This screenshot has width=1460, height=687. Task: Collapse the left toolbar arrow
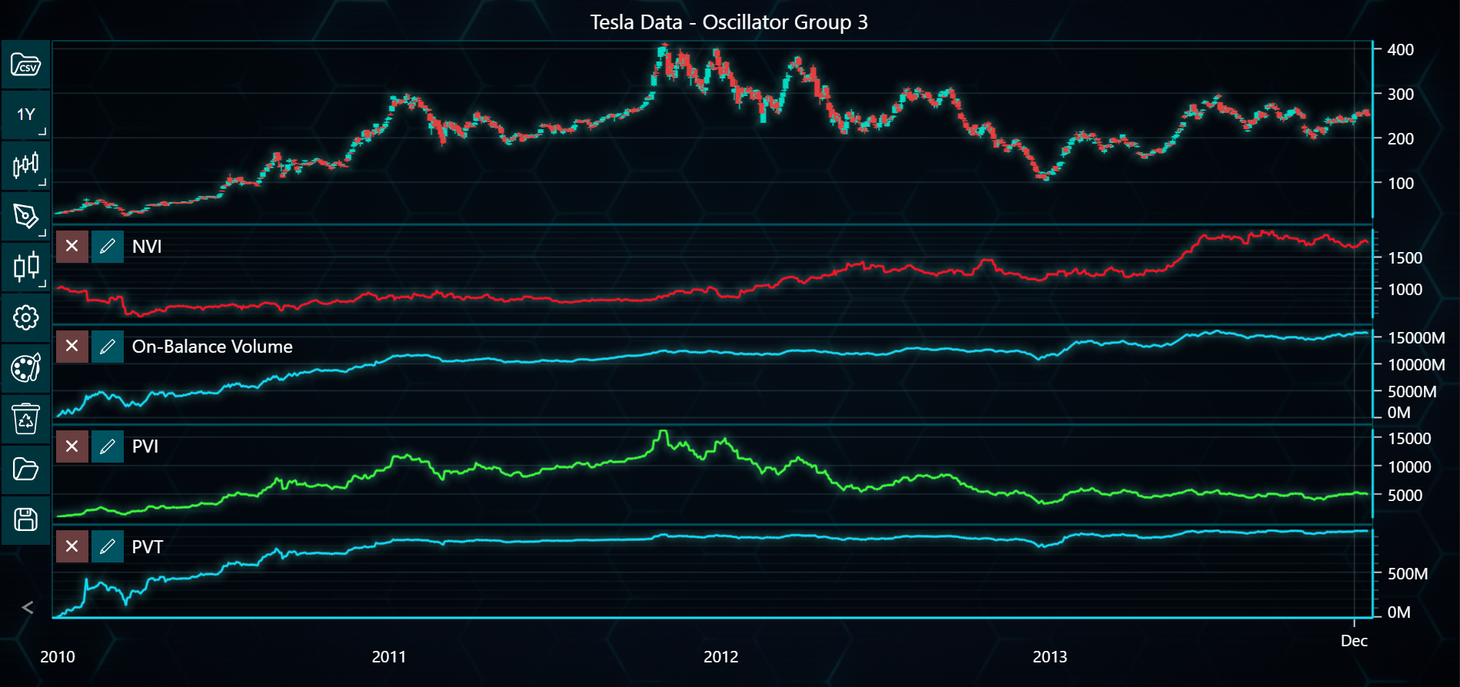click(x=28, y=608)
